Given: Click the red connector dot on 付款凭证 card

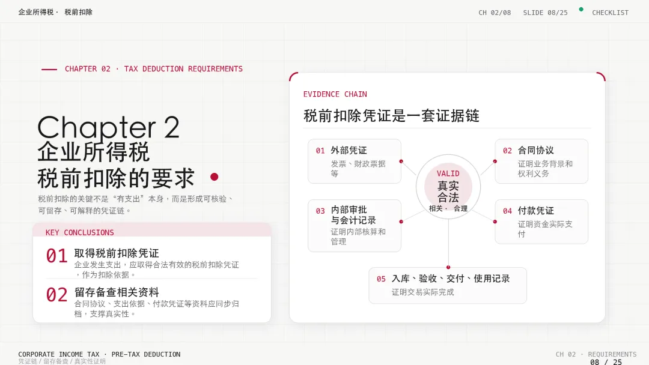Looking at the screenshot, I should click(x=495, y=222).
